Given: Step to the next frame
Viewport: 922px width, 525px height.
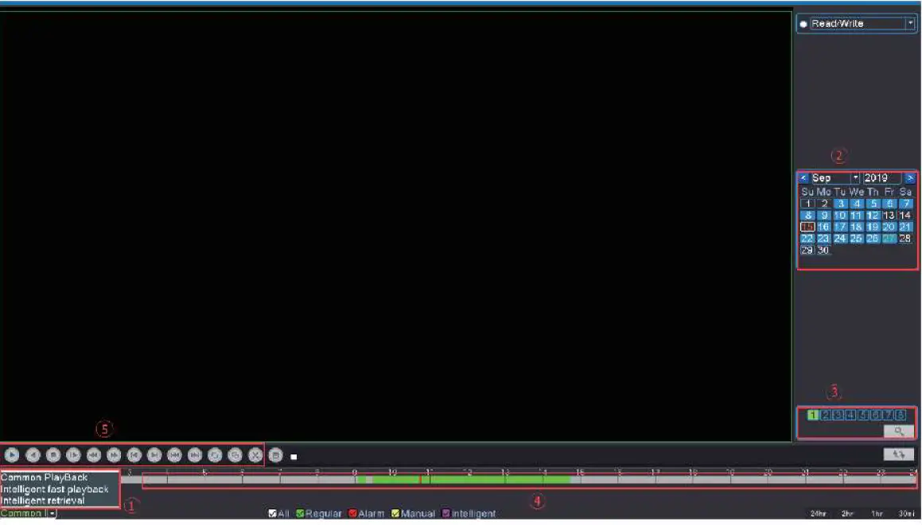Looking at the screenshot, I should [x=154, y=455].
